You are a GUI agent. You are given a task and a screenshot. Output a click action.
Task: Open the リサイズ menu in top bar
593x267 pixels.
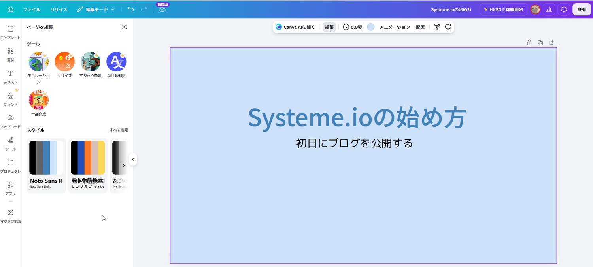(x=59, y=9)
